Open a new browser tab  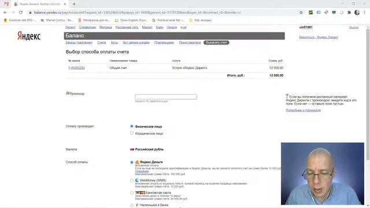74,4
